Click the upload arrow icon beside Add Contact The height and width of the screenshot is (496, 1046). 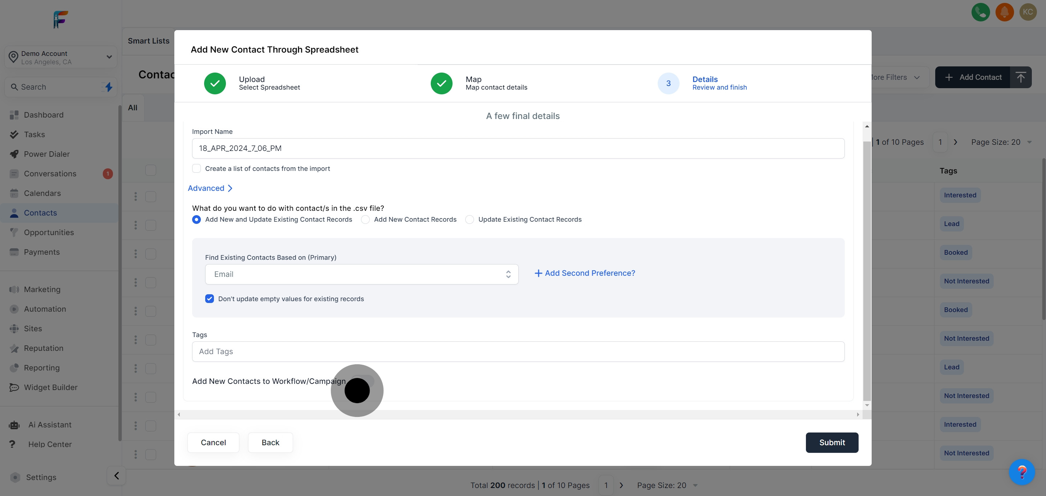[x=1021, y=77]
